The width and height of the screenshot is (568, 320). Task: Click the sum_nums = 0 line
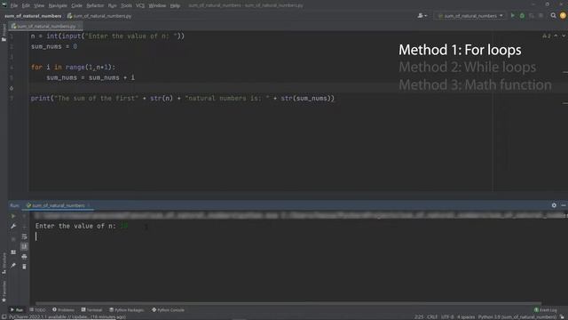click(x=54, y=46)
